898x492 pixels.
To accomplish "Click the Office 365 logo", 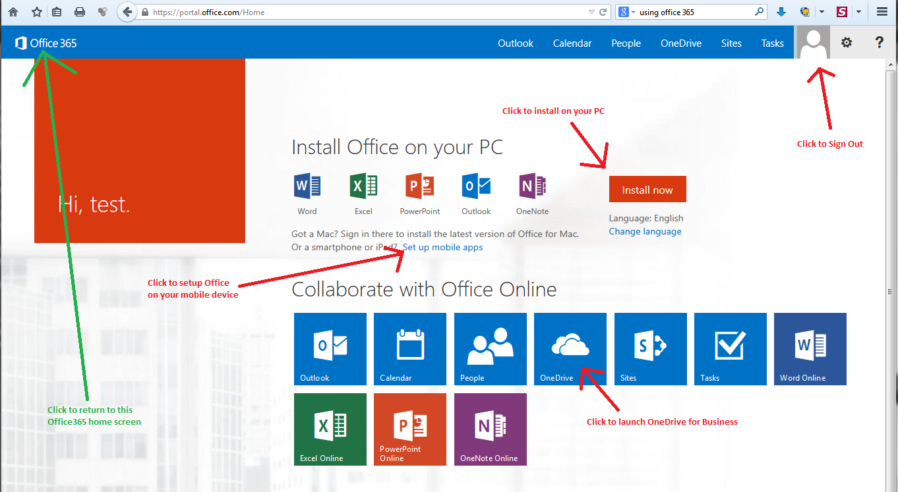I will (46, 43).
